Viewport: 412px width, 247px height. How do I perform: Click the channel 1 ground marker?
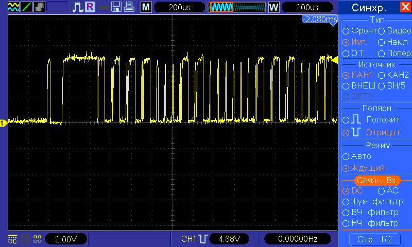4,123
